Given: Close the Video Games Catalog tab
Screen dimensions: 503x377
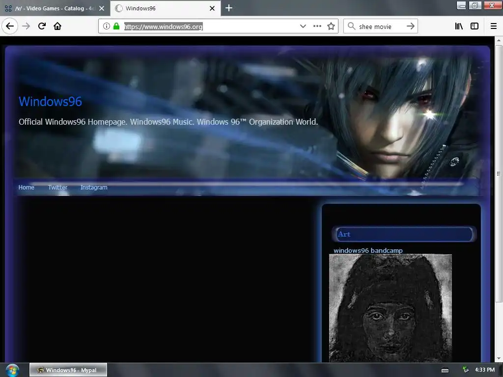Looking at the screenshot, I should tap(102, 8).
